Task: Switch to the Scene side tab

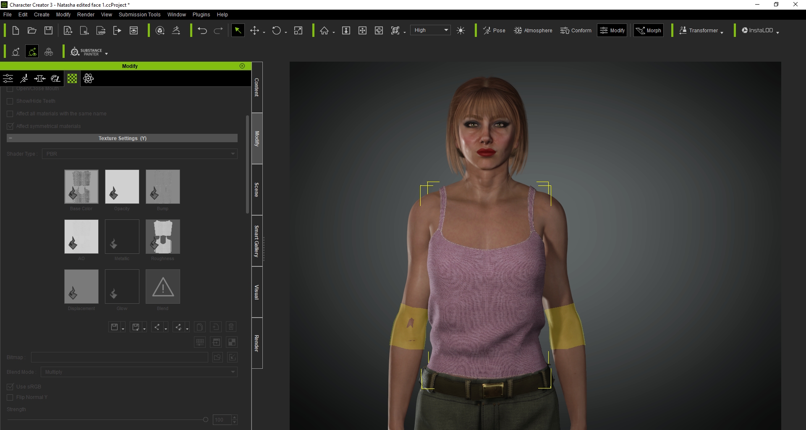Action: (257, 190)
